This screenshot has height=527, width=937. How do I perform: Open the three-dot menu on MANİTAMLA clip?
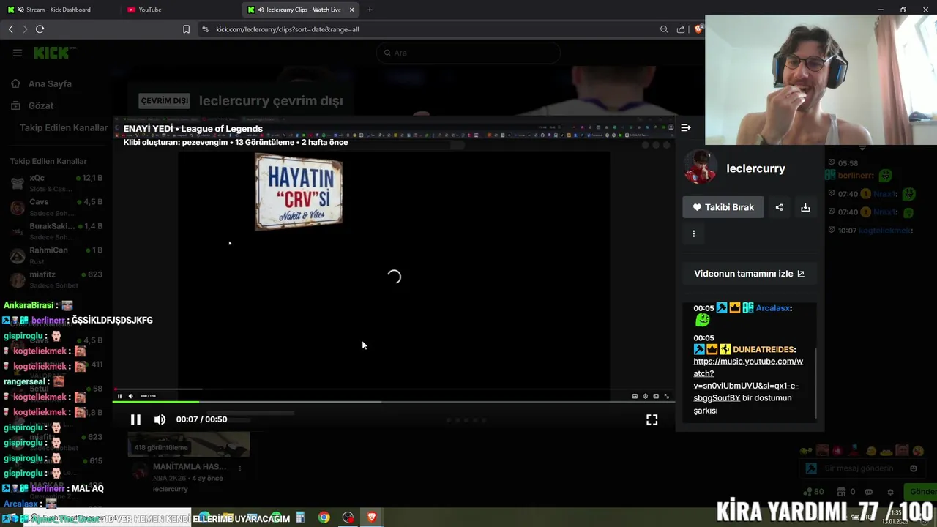click(x=239, y=468)
